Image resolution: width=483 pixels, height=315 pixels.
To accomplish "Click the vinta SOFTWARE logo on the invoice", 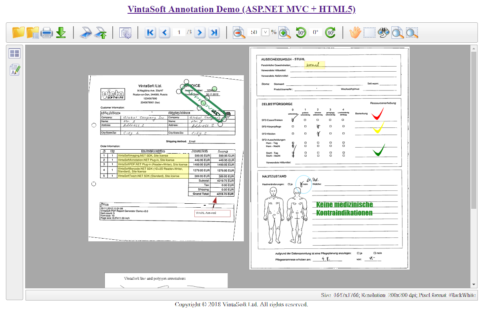I will pyautogui.click(x=113, y=94).
